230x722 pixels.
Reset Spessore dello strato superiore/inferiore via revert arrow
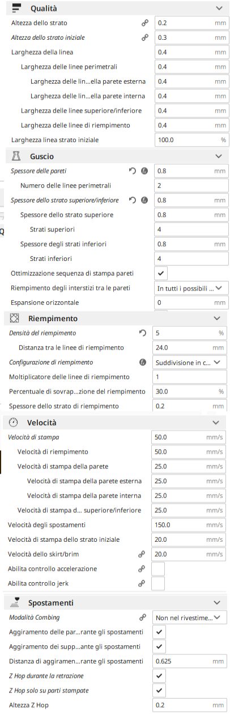132,200
